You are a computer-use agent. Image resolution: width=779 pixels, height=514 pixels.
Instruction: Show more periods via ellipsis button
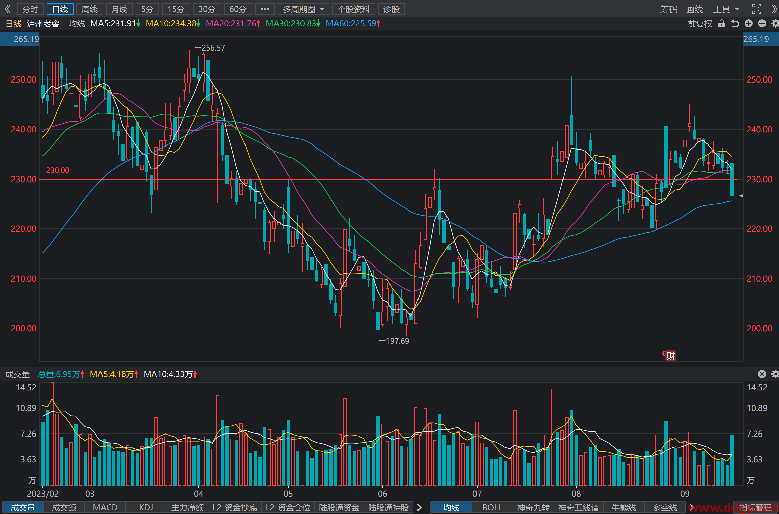(265, 9)
